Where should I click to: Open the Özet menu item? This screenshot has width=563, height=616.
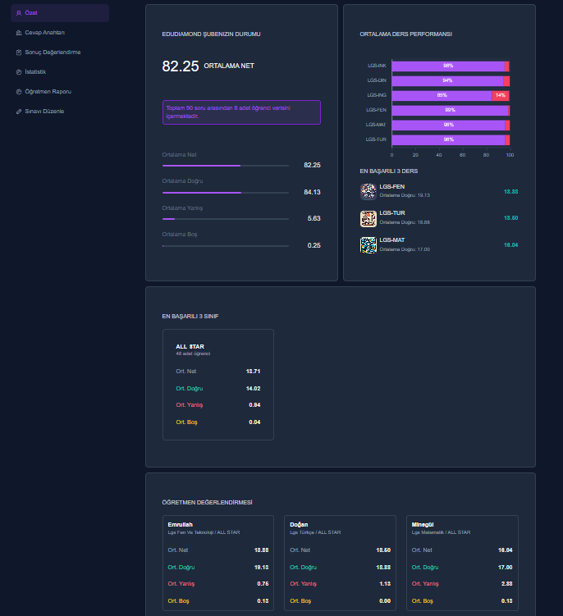(x=60, y=13)
